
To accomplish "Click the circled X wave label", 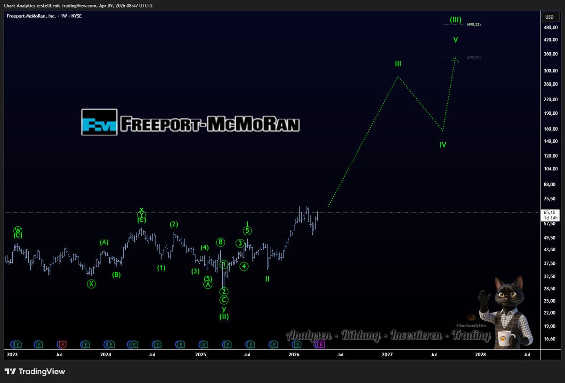I will pyautogui.click(x=91, y=284).
